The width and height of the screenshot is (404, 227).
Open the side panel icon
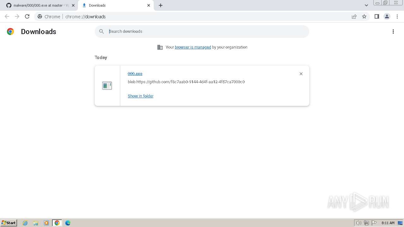(x=377, y=16)
